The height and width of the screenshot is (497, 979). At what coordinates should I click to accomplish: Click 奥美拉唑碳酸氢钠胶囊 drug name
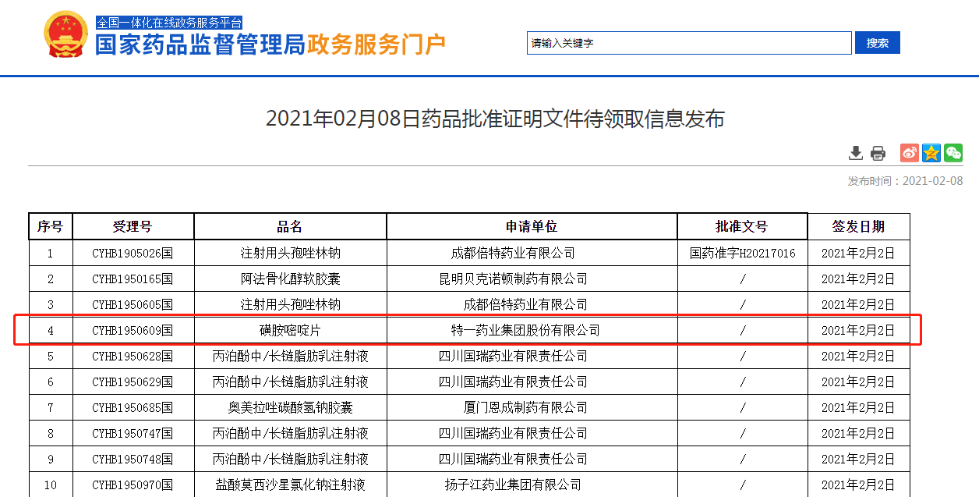(x=290, y=407)
